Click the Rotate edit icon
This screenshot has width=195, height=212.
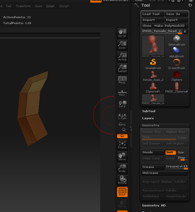(x=122, y=180)
